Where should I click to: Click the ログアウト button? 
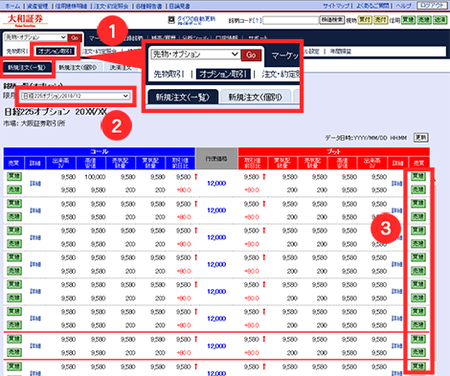pos(432,6)
